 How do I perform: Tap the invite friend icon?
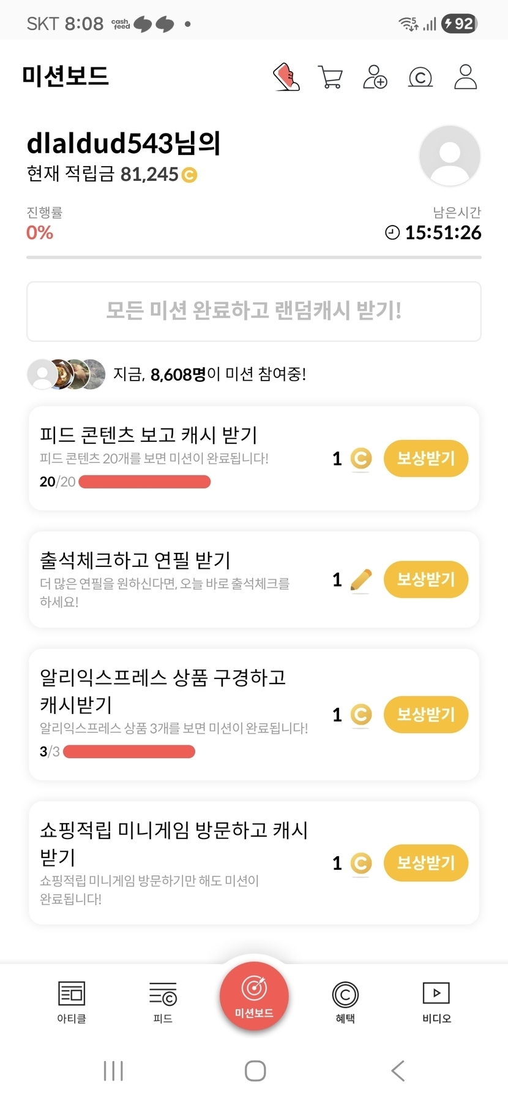(x=375, y=77)
